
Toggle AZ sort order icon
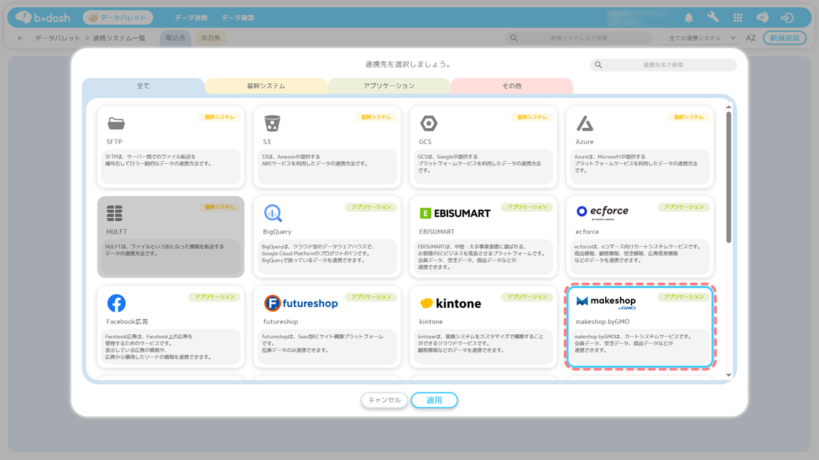tap(751, 38)
